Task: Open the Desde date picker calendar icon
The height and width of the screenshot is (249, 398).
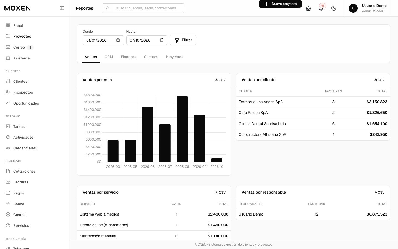Action: 118,40
